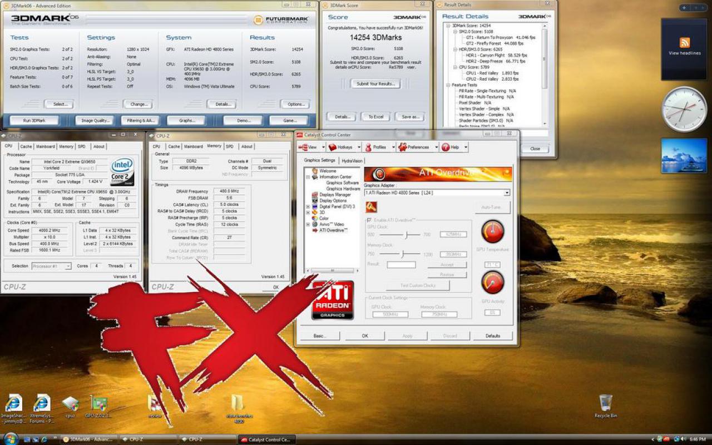Click the ATI Radeon Graphics logo
712x445 pixels.
333,300
